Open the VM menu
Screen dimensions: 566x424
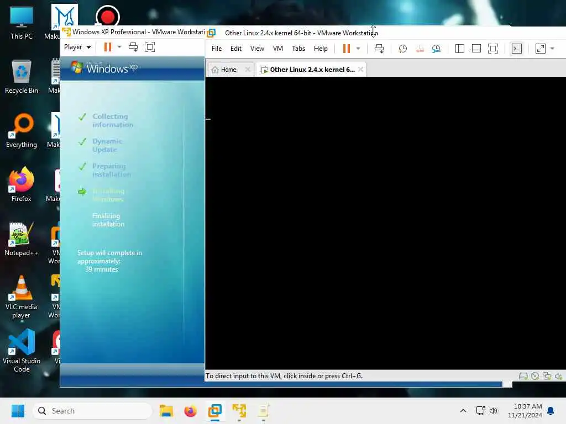[x=278, y=49]
